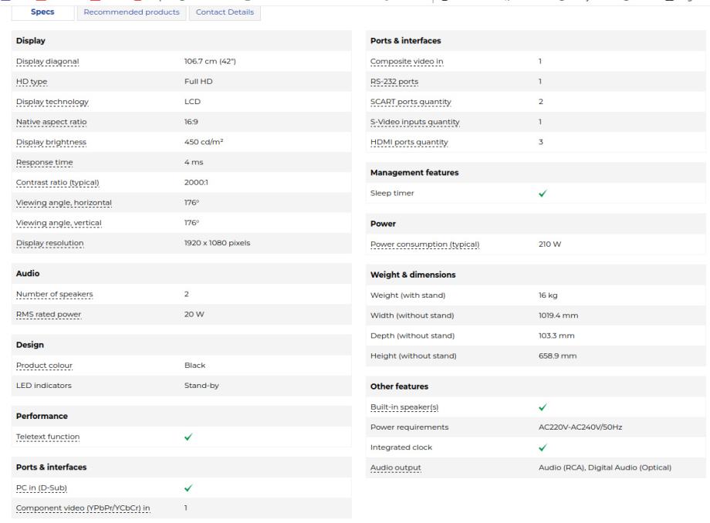Click the LED indicators label
Image resolution: width=710 pixels, height=523 pixels.
tap(44, 386)
